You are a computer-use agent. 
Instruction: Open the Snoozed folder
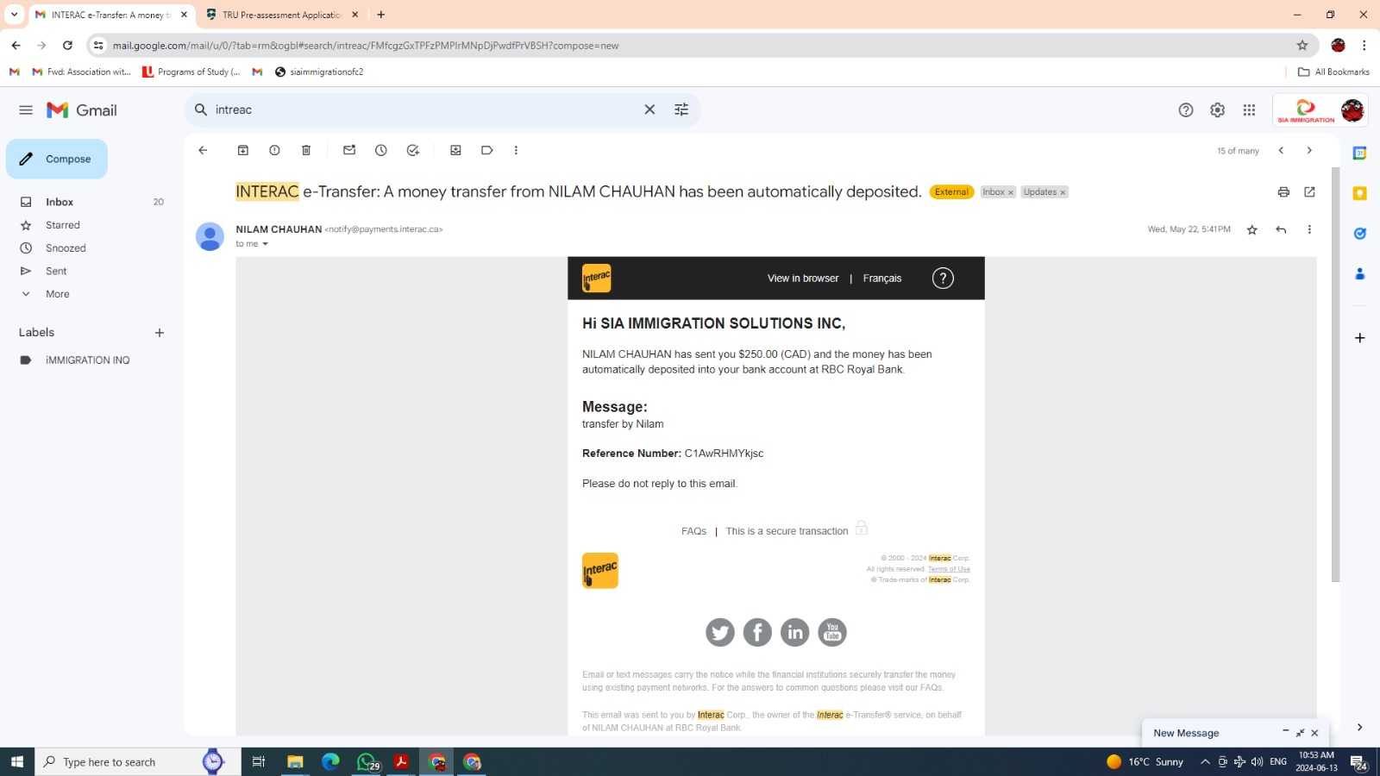coord(66,248)
